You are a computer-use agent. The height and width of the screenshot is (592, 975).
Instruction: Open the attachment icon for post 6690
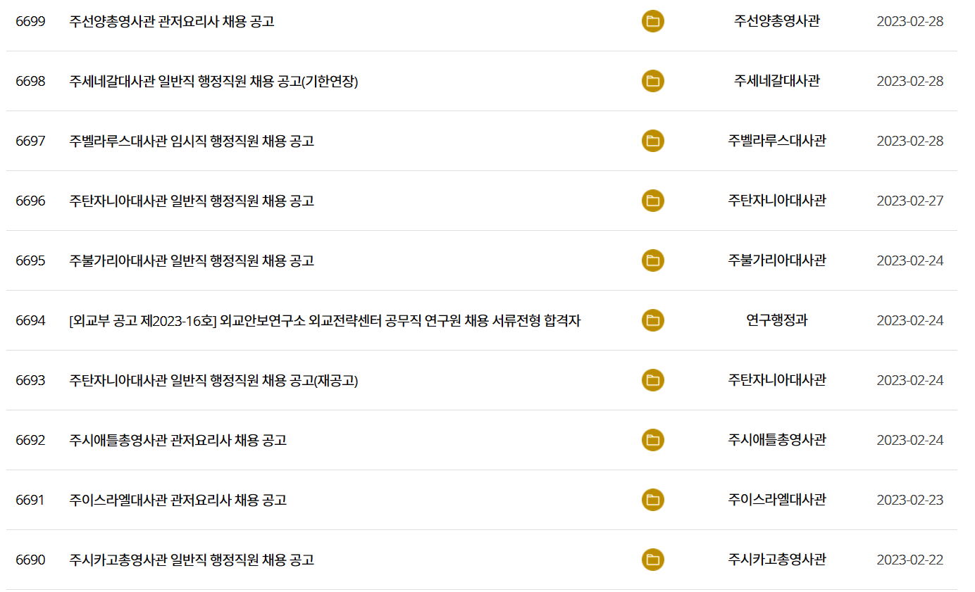click(x=652, y=560)
